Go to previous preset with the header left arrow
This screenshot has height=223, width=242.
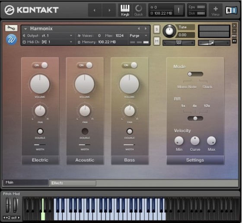point(95,10)
